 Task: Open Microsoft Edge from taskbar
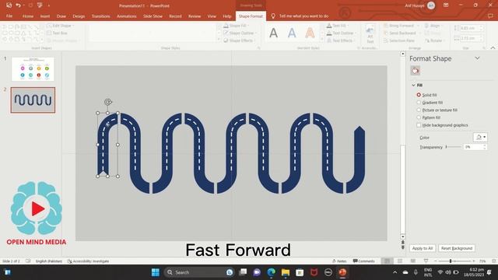coord(271,272)
